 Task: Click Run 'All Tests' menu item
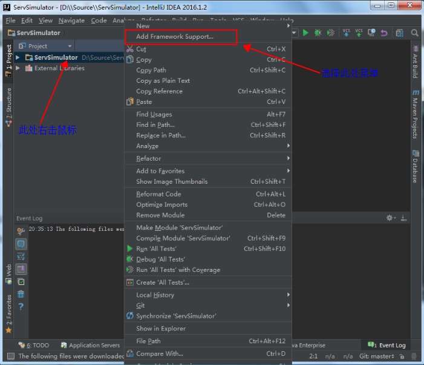(x=207, y=248)
